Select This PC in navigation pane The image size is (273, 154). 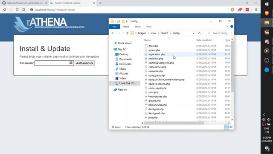click(122, 50)
